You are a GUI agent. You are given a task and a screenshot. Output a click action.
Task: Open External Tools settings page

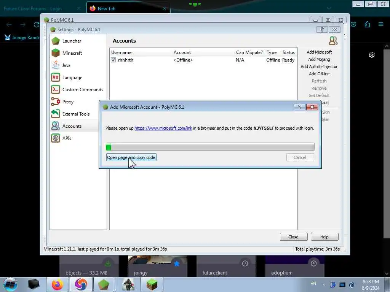click(x=75, y=114)
